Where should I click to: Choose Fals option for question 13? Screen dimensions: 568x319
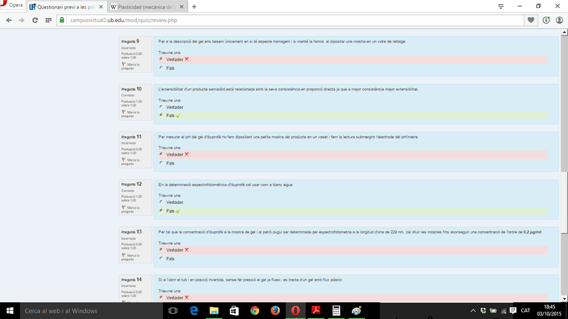161,258
